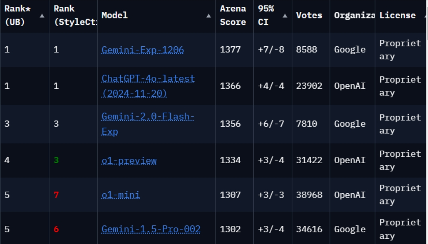Click sort arrow in 95% CI header
Image resolution: width=428 pixels, height=244 pixels.
tap(285, 15)
